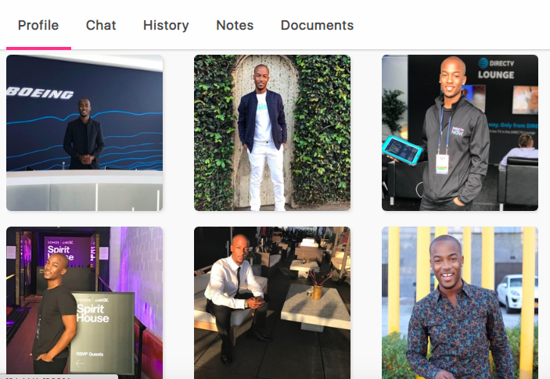Click the pink underline beneath Profile
The height and width of the screenshot is (379, 550).
coord(38,48)
